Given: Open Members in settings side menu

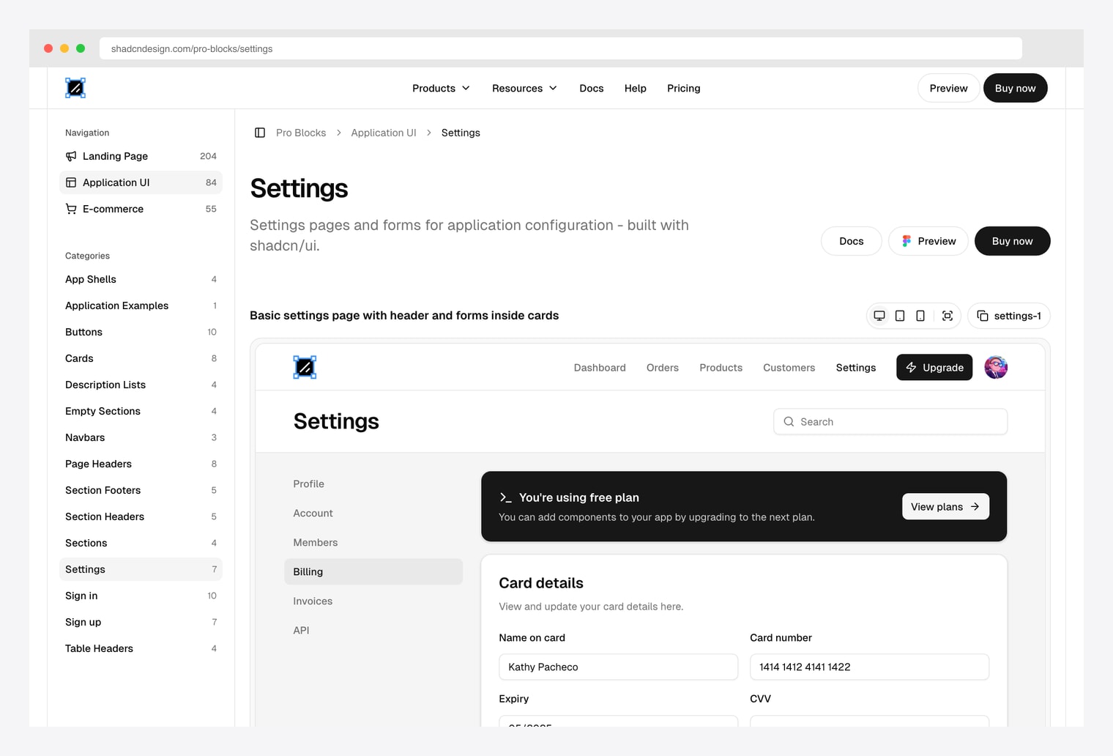Looking at the screenshot, I should click(373, 542).
